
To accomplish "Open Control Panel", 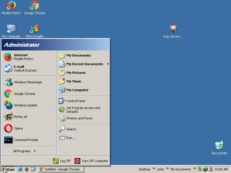I will tap(83, 101).
